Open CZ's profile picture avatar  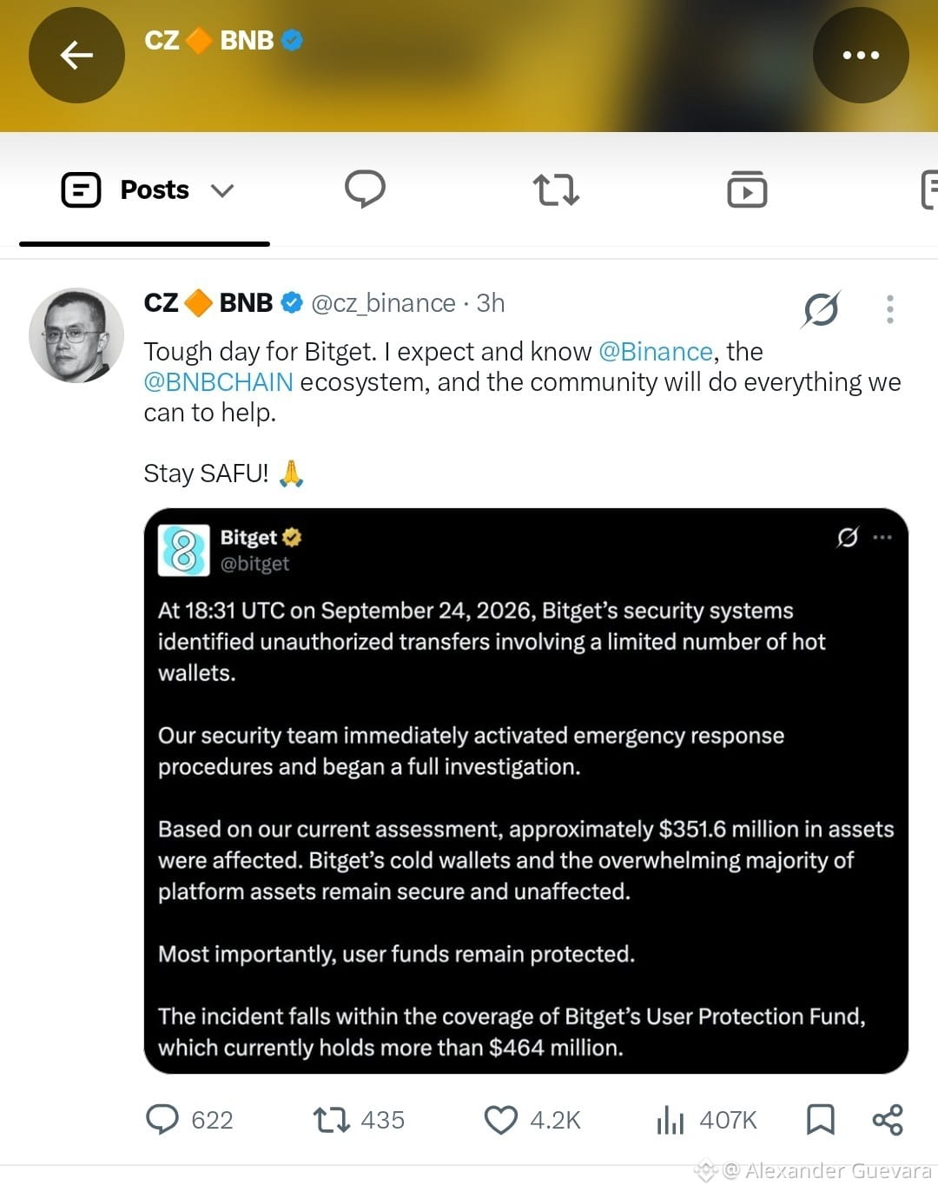click(76, 335)
